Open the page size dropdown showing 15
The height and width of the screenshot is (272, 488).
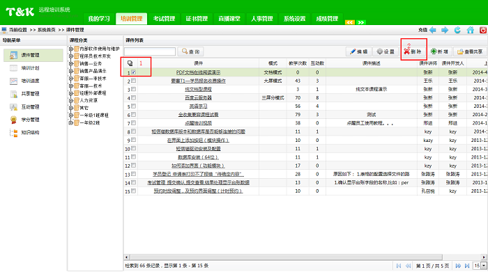point(484,266)
